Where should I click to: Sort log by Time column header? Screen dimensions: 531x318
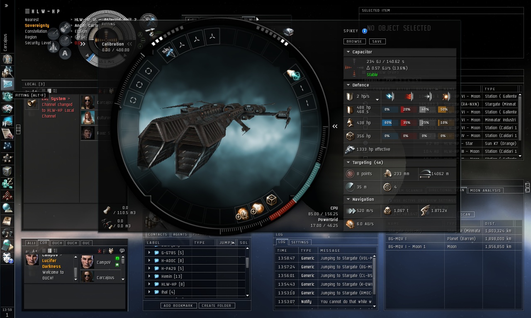(286, 251)
